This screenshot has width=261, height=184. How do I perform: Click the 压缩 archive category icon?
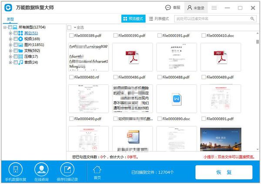(20, 56)
